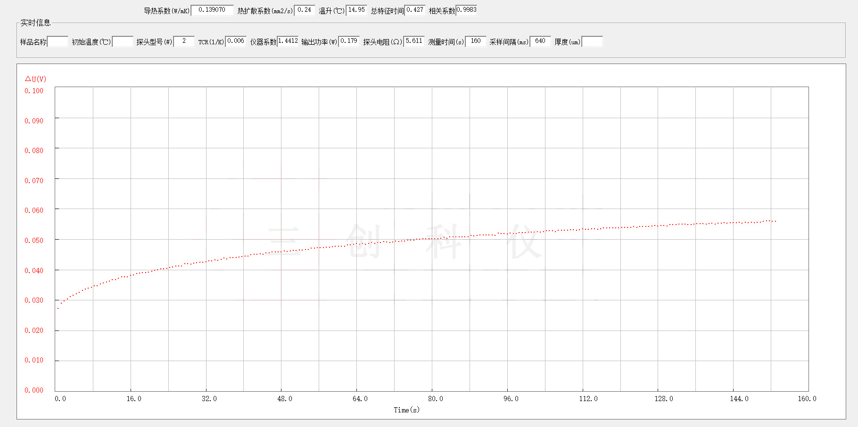Select the 热扩散系数 field showing 0.24
Screen dimensions: 858x427
305,10
